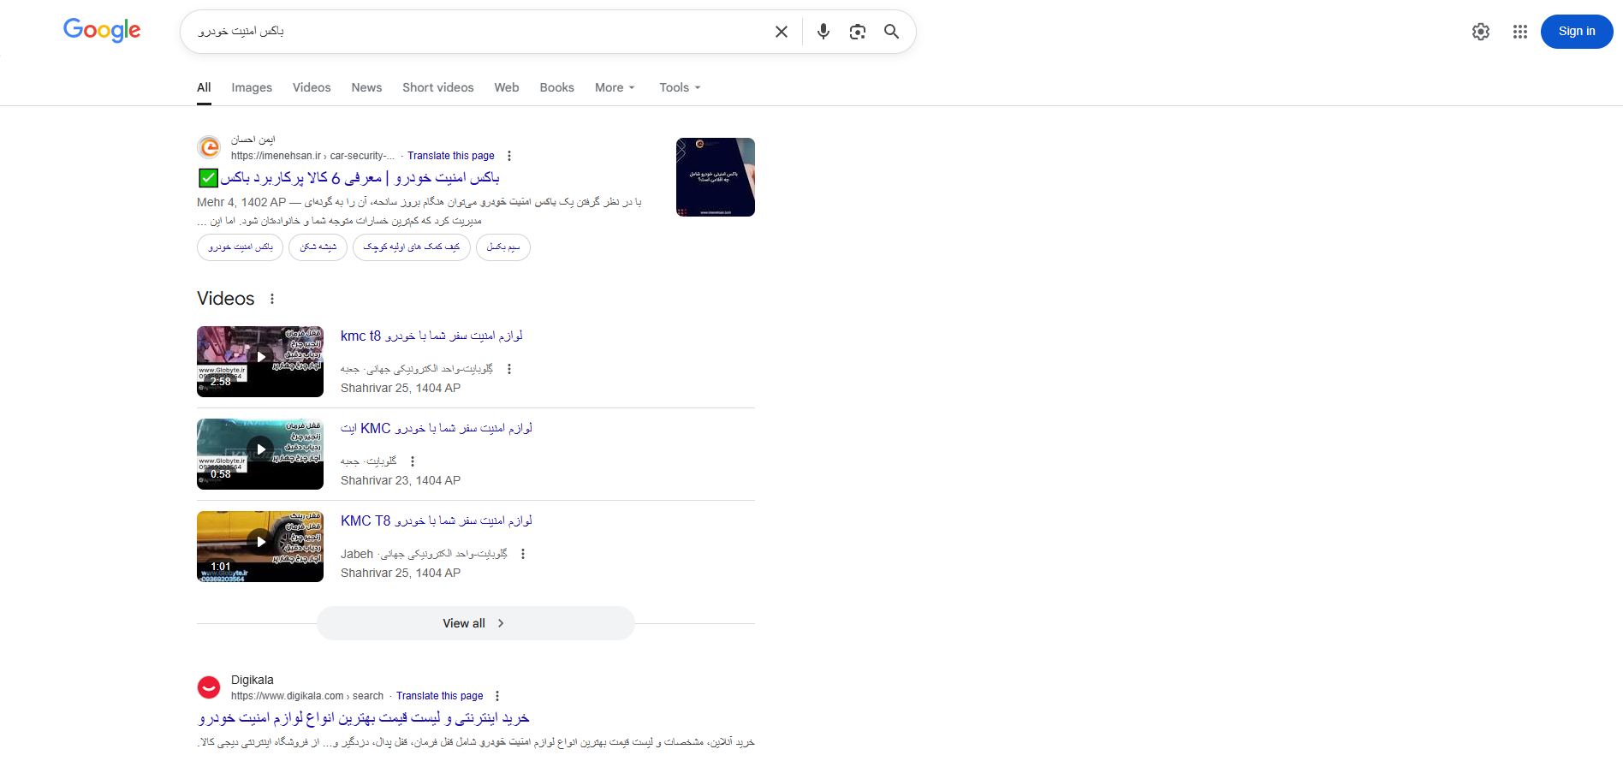Expand the More dropdown
The image size is (1623, 767).
[615, 87]
